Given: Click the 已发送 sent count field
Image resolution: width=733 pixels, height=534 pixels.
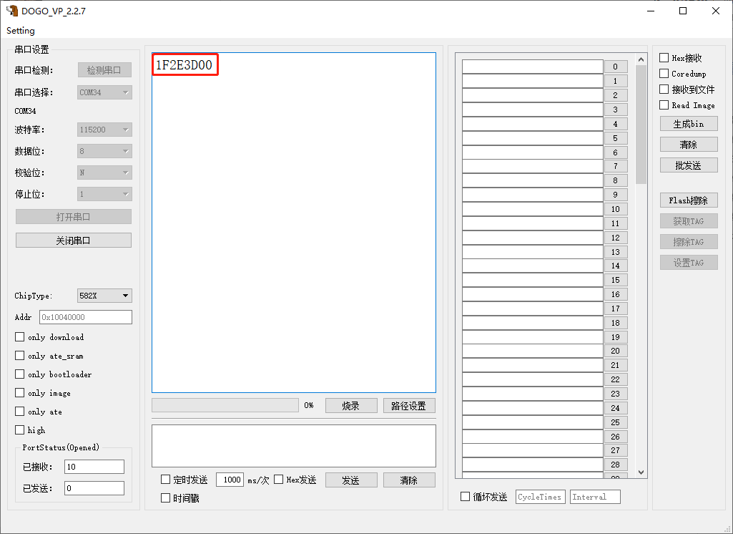Looking at the screenshot, I should pyautogui.click(x=94, y=488).
